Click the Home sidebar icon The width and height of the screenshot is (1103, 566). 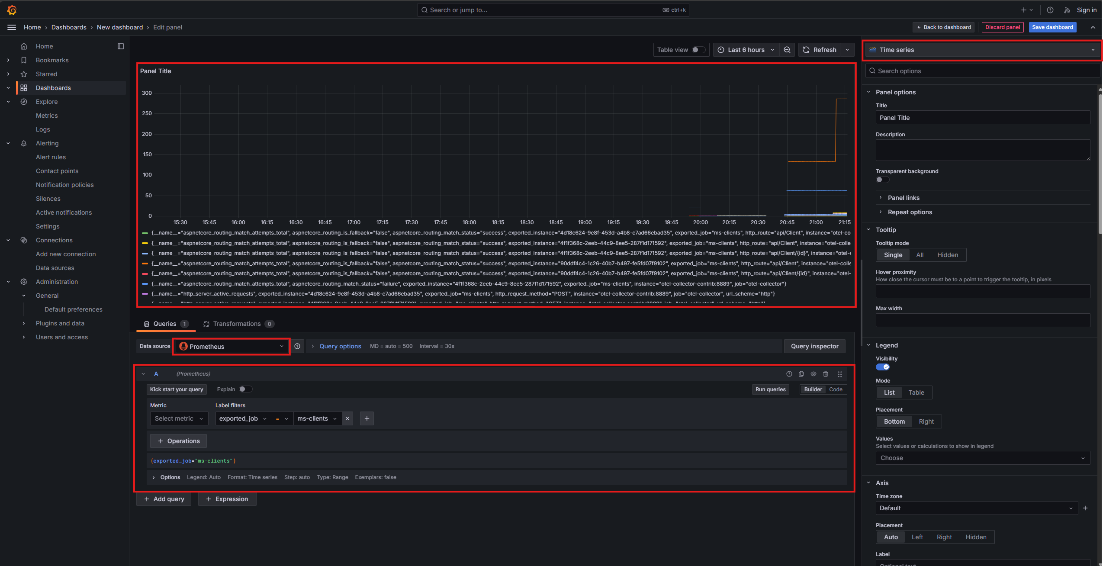tap(24, 46)
